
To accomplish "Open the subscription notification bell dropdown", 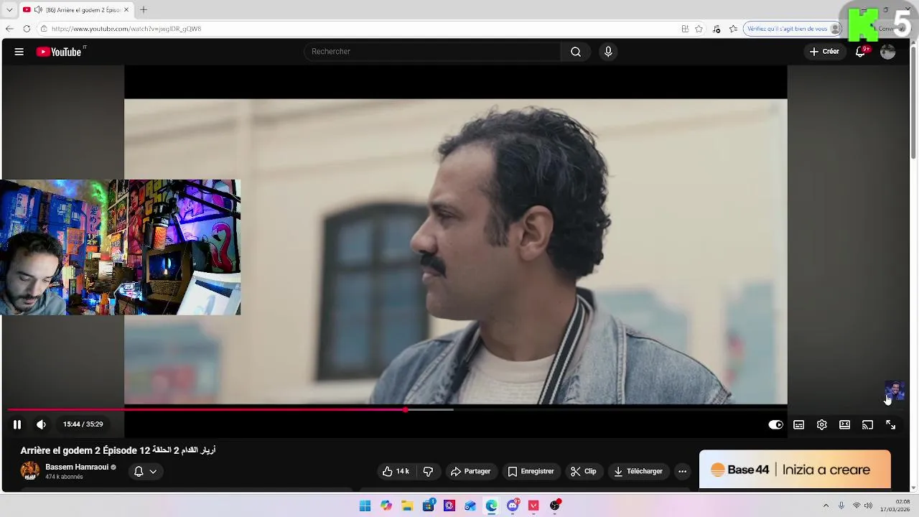I will point(145,472).
